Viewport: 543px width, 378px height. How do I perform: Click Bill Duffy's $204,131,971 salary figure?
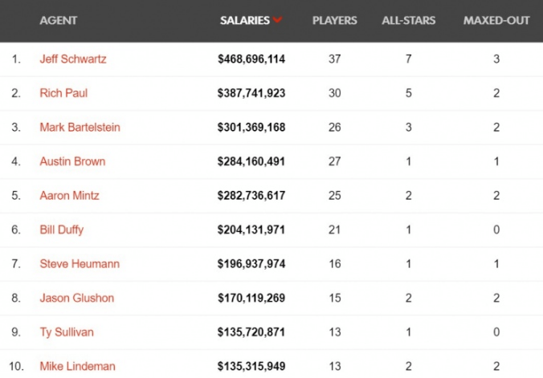(x=251, y=230)
